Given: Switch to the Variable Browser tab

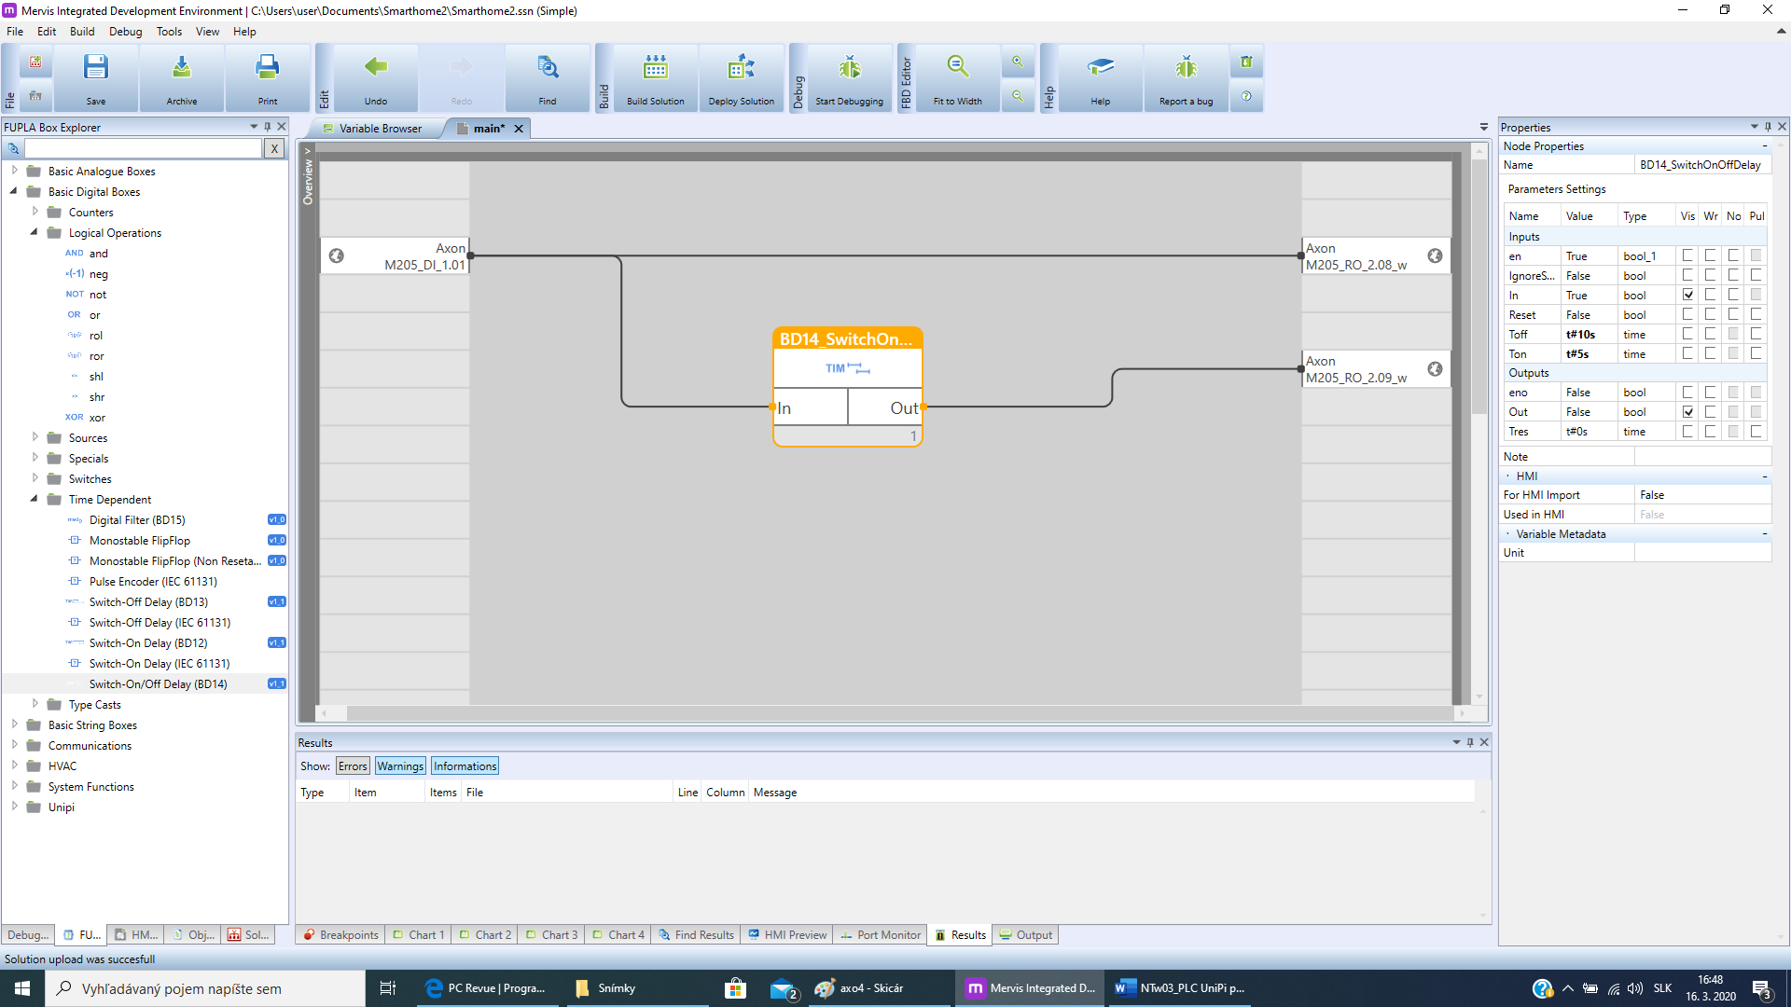Looking at the screenshot, I should [380, 129].
